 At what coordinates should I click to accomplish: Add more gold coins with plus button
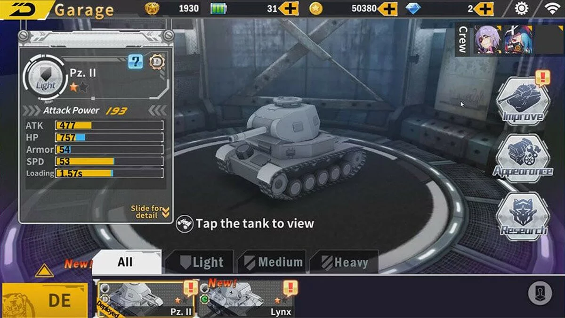[387, 8]
